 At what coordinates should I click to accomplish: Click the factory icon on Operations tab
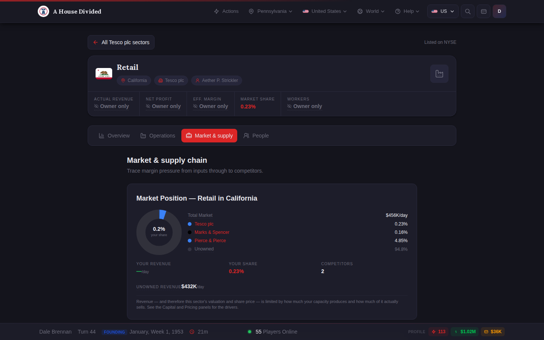(143, 136)
